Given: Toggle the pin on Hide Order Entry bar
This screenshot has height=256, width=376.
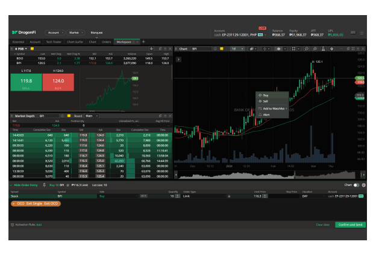Looking at the screenshot, I should coord(44,185).
